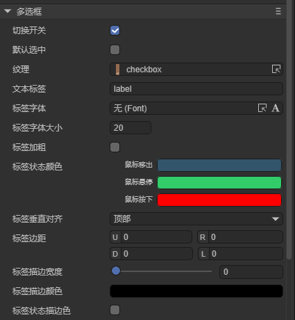Open the red 鼠标按下 color swatch
The height and width of the screenshot is (320, 295).
[x=219, y=200]
